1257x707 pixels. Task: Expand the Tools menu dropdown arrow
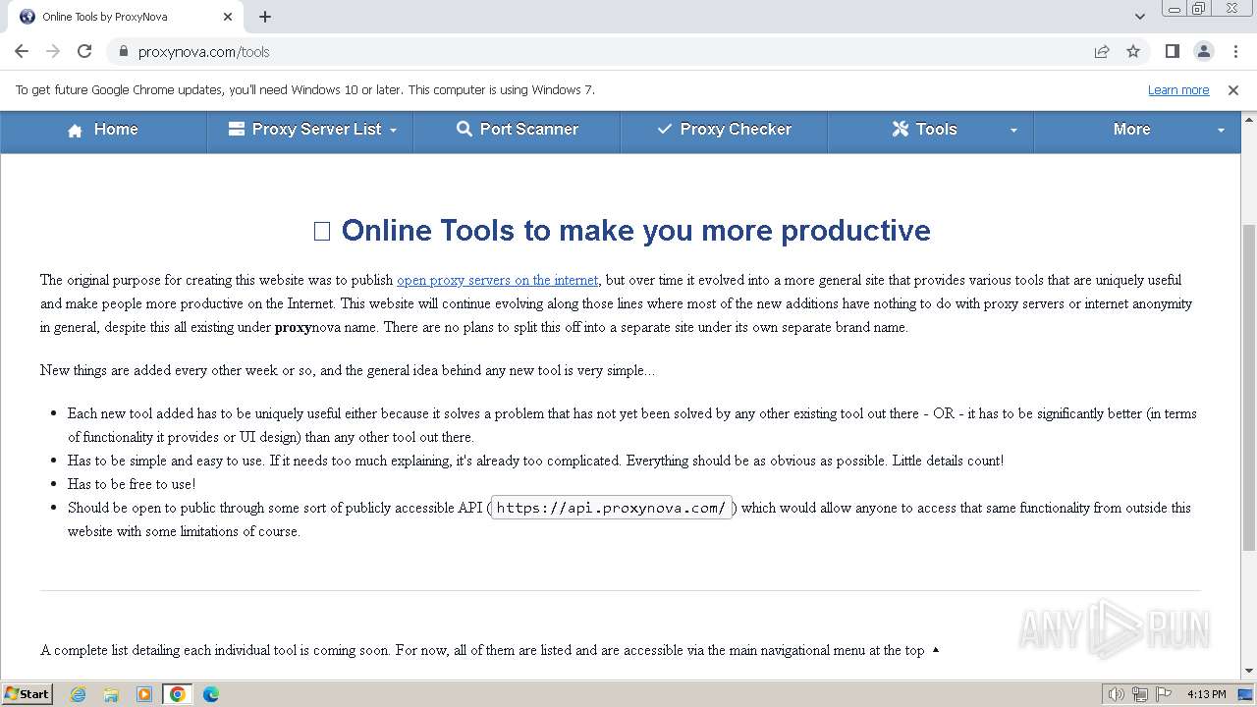1013,131
